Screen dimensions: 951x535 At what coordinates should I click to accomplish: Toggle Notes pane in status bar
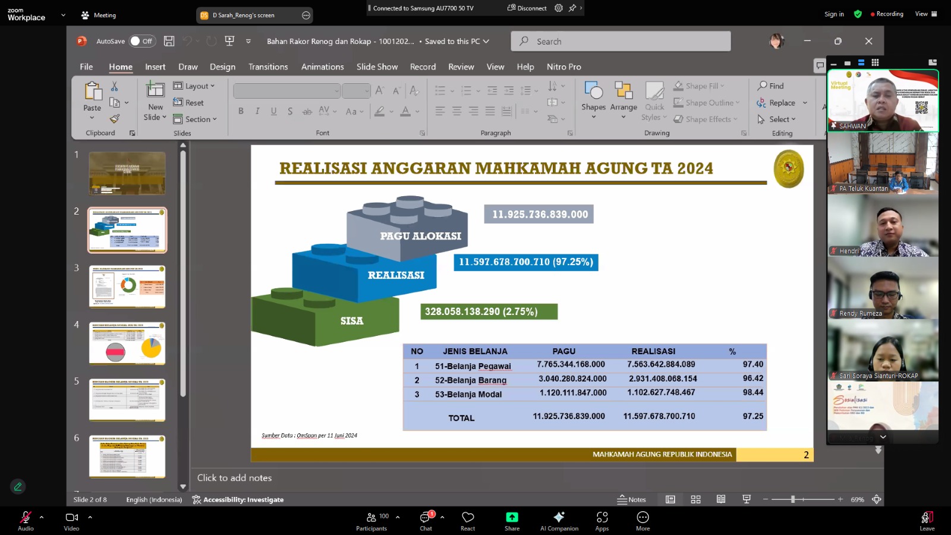coord(632,499)
